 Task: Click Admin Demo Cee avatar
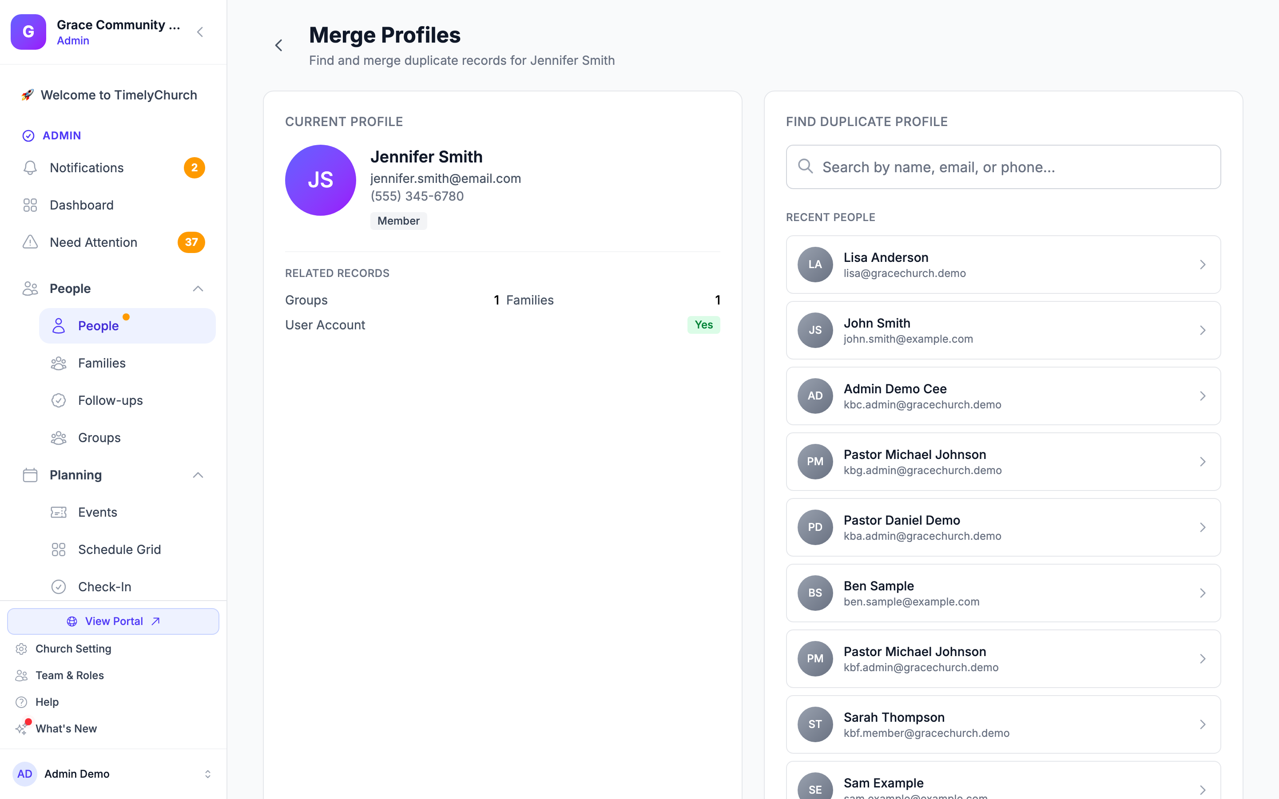[x=815, y=396]
